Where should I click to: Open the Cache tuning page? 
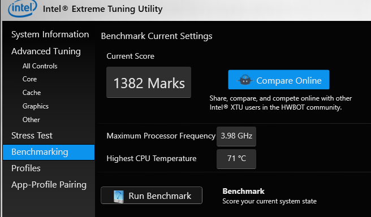[x=32, y=93]
